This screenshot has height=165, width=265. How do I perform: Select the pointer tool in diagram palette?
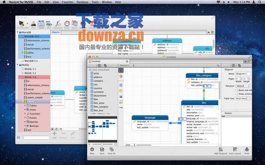tap(121, 70)
